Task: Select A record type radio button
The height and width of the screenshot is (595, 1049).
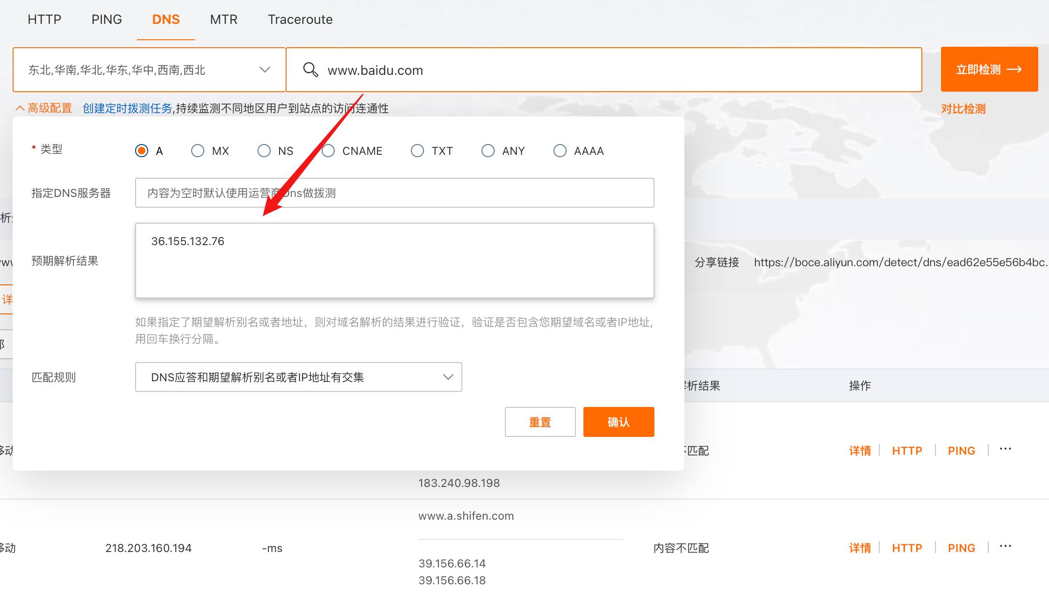Action: [x=142, y=151]
